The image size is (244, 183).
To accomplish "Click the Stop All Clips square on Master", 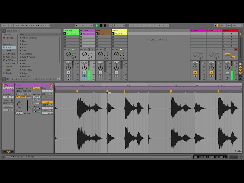I will click(224, 50).
